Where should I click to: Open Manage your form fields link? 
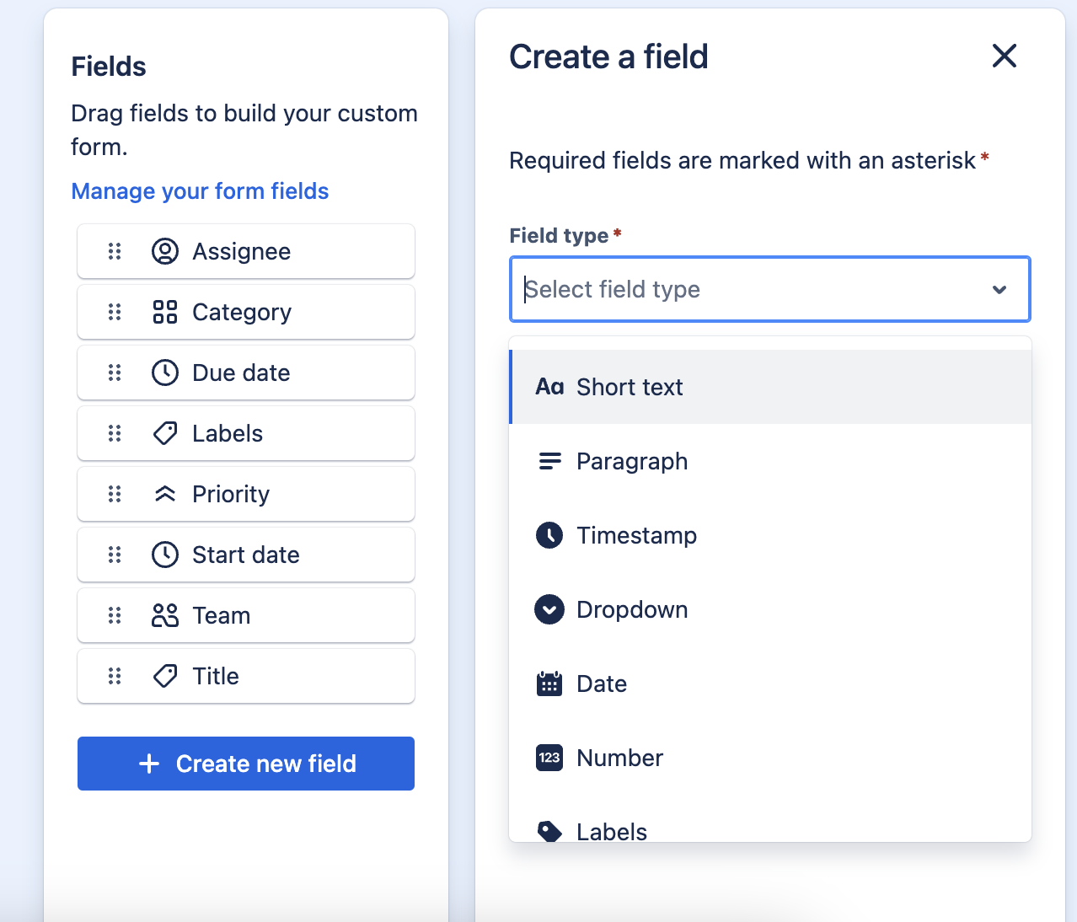tap(200, 191)
